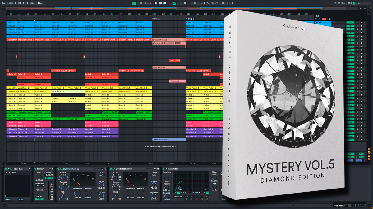Viewport: 373px width, 209px height.
Task: Turn off the Auto Filter device activator
Action: [x=163, y=169]
